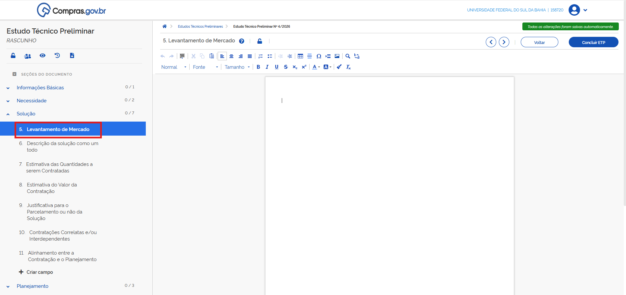Open the text color picker
626x295 pixels.
point(315,67)
